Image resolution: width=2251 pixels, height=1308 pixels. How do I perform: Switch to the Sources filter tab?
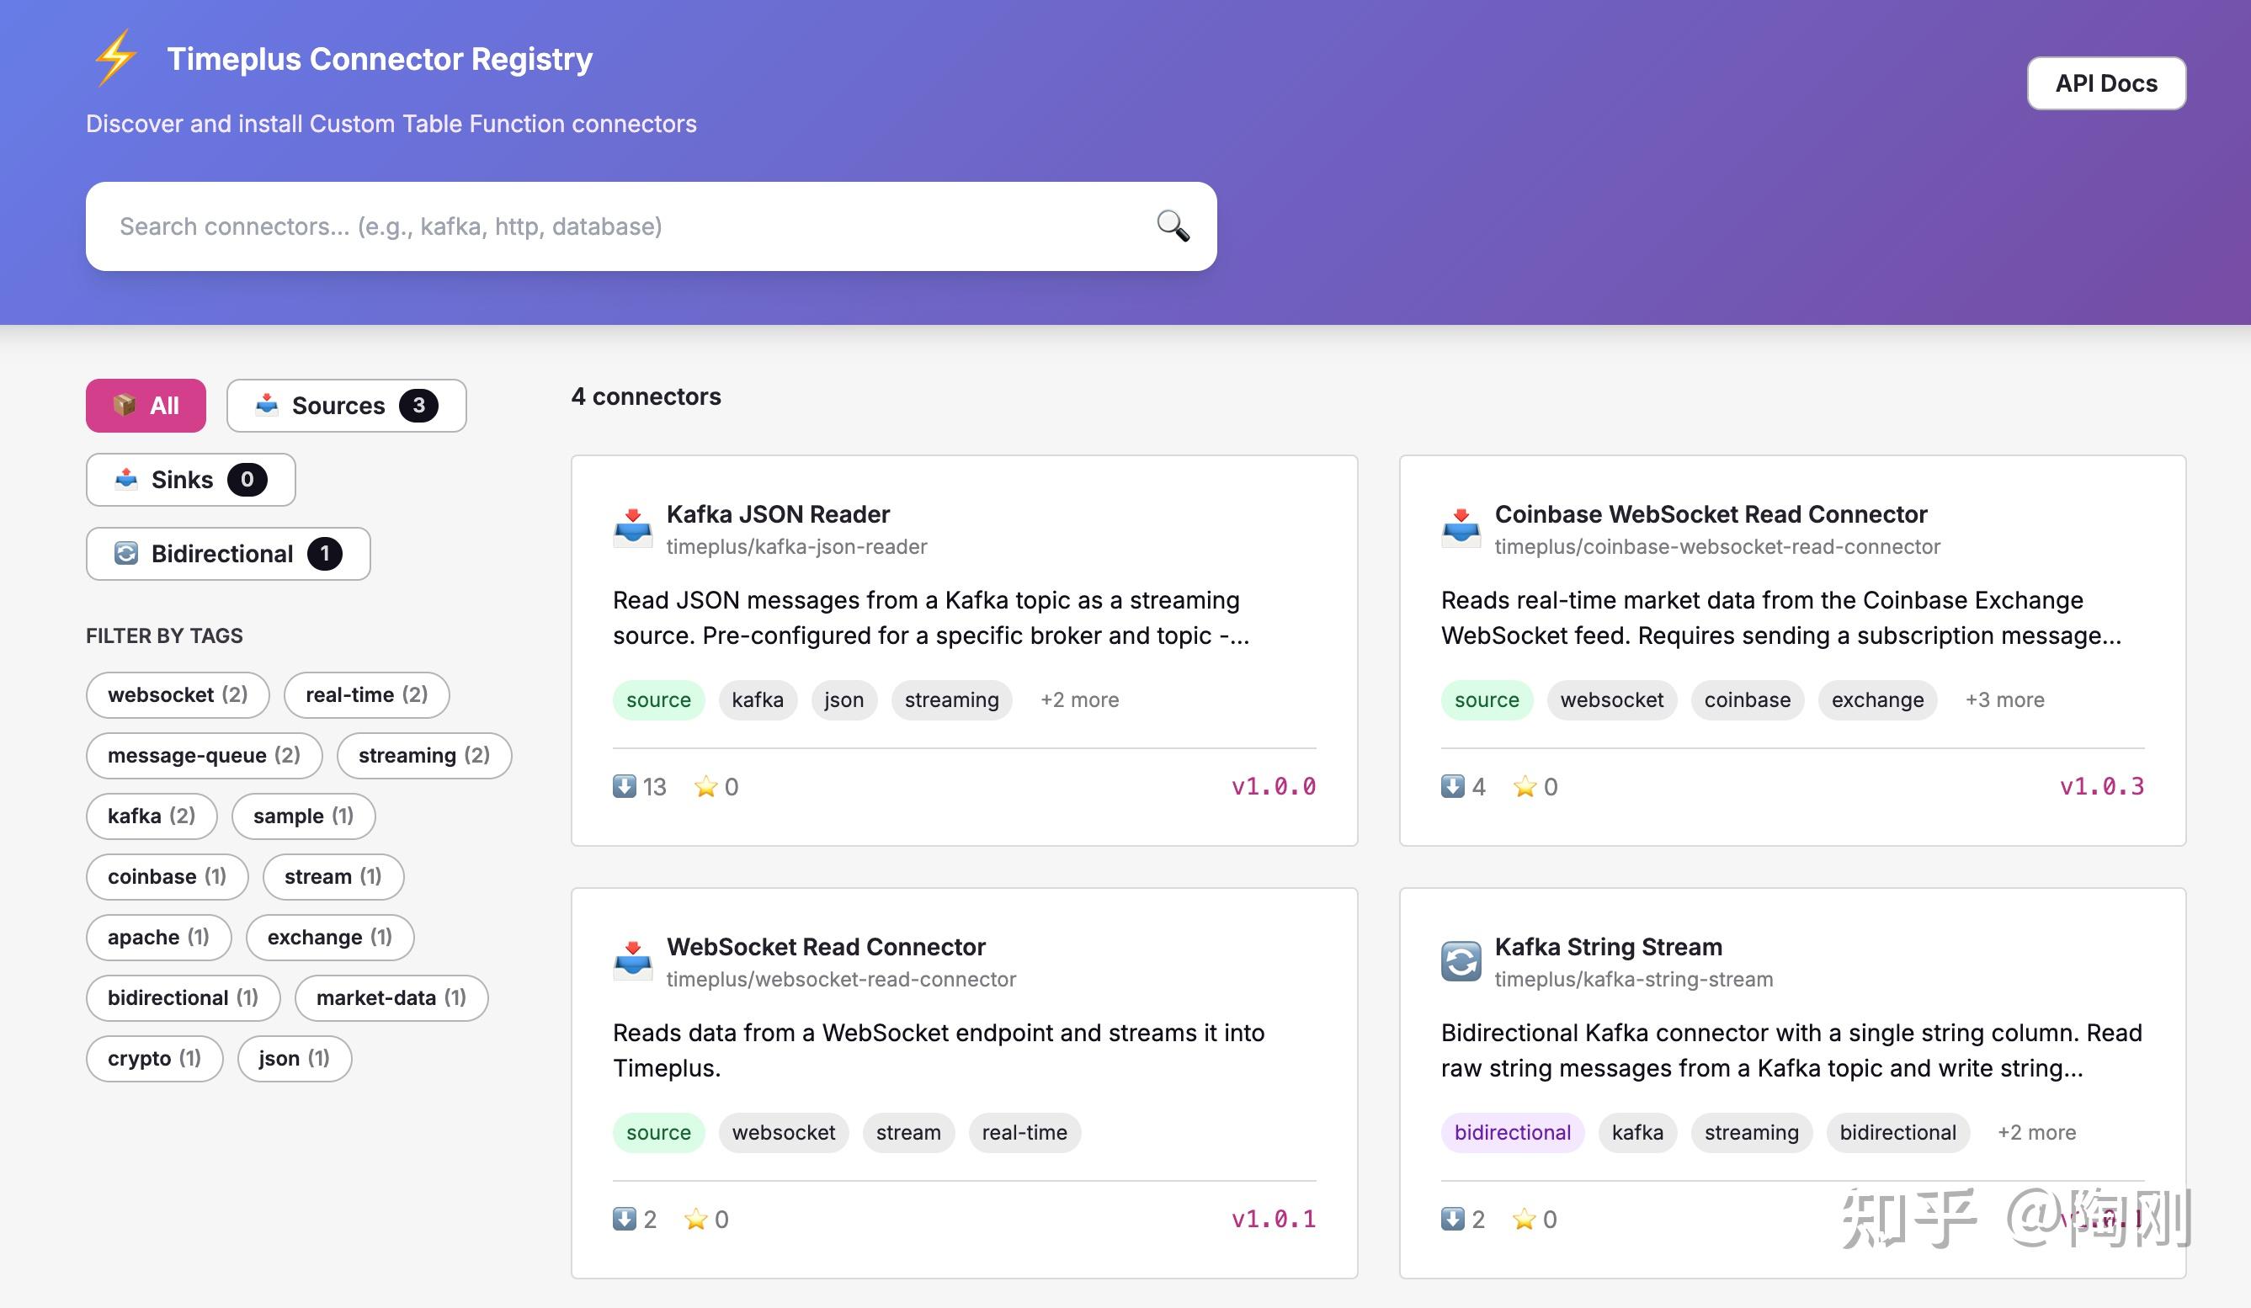346,406
